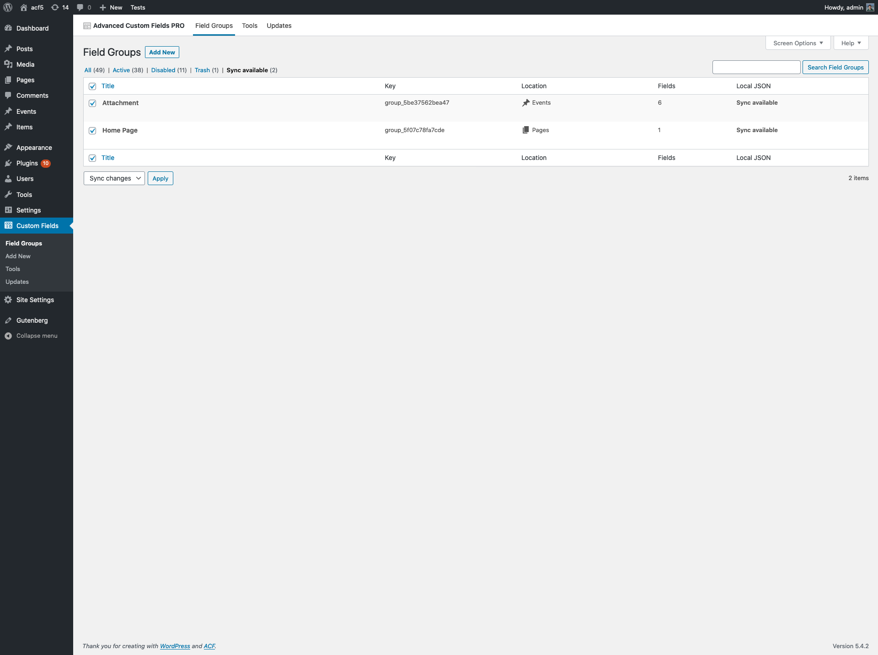Select the Disabled filter view
This screenshot has height=655, width=878.
[x=163, y=70]
